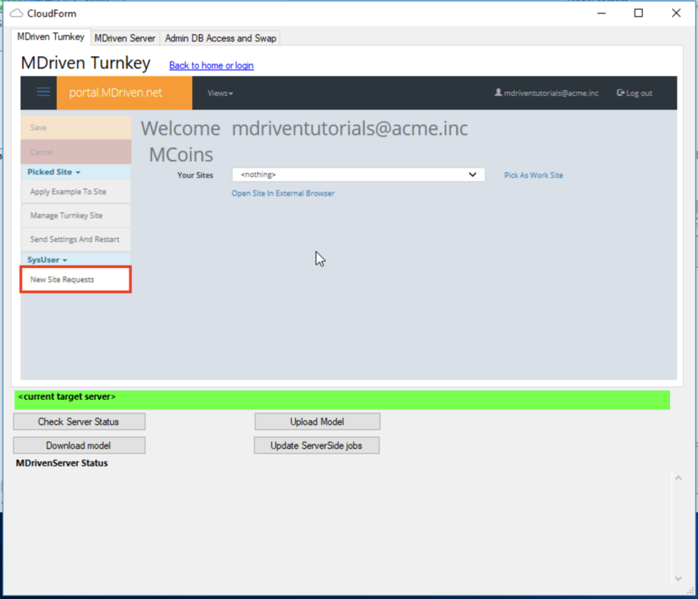Switch to the MDriven Turnkey tab
The width and height of the screenshot is (698, 599).
pyautogui.click(x=51, y=37)
